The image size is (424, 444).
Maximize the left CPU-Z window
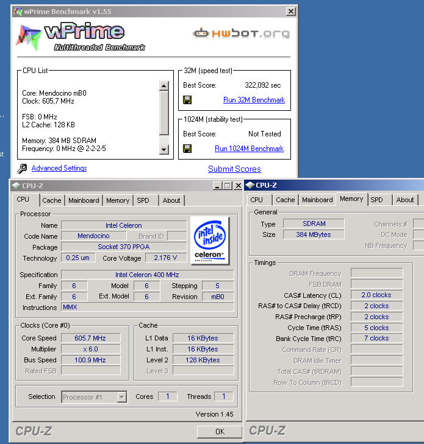pyautogui.click(x=227, y=186)
